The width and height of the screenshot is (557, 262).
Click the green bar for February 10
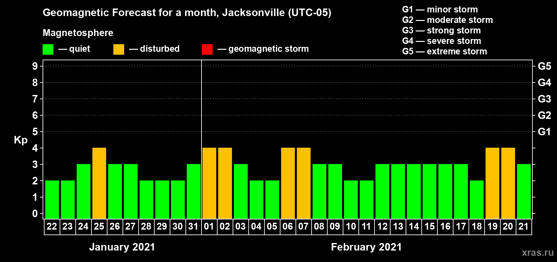(x=351, y=199)
